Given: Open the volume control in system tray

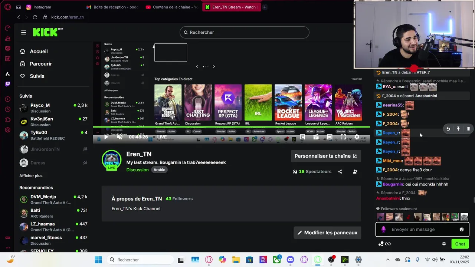Looking at the screenshot, I should coord(435,260).
